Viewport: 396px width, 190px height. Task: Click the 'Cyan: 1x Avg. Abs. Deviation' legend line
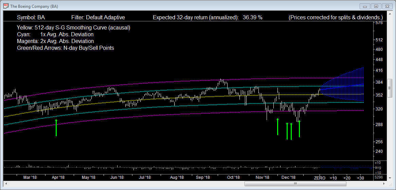tap(55, 34)
